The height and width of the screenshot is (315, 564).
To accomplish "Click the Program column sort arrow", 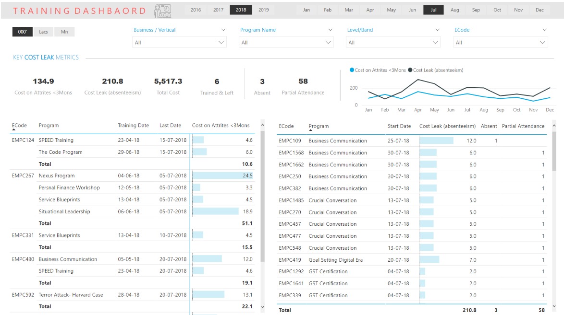I will click(x=310, y=130).
